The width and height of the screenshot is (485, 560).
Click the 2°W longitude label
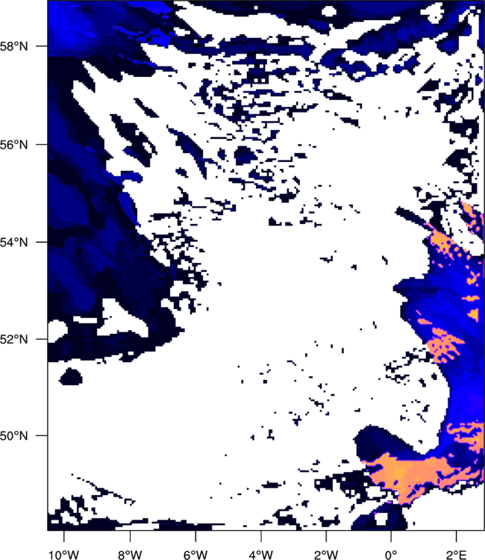[x=326, y=555]
